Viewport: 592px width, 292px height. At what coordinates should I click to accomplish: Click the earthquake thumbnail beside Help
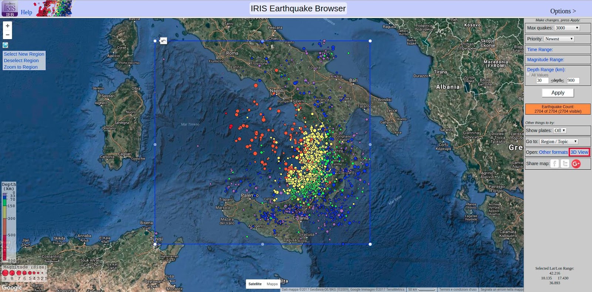54,9
